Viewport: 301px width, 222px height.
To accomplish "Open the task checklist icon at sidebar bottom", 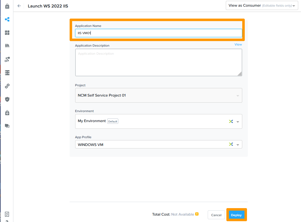I will click(7, 214).
